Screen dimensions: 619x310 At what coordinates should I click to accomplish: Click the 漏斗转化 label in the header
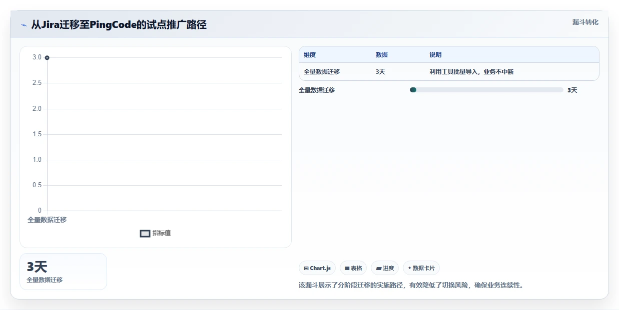(x=585, y=22)
